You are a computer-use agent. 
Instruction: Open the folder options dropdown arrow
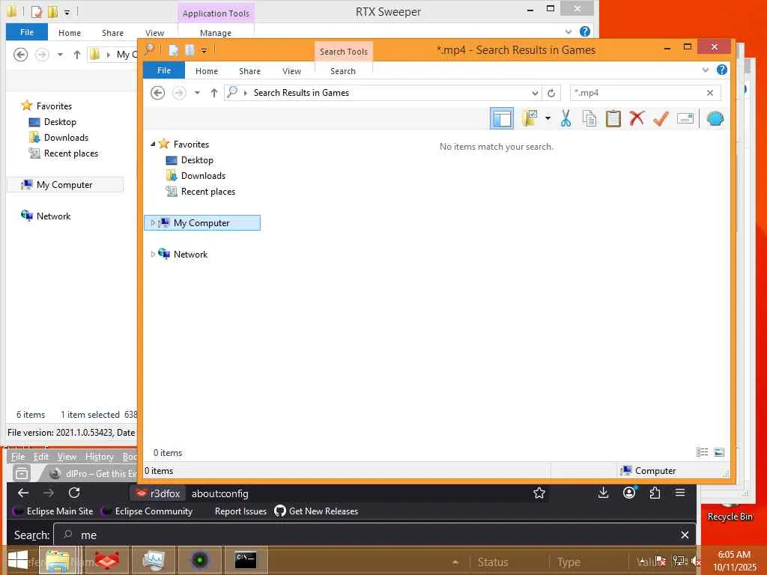[x=548, y=118]
